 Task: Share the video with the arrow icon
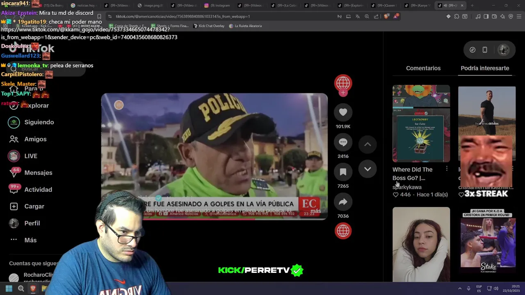343,202
